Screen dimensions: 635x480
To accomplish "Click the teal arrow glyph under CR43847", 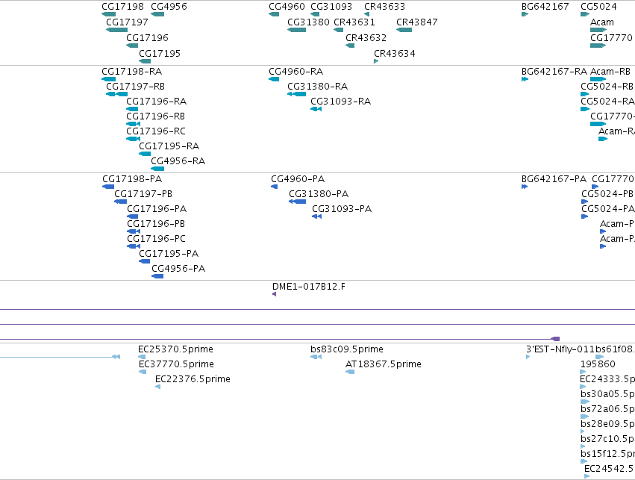I will pos(404,30).
